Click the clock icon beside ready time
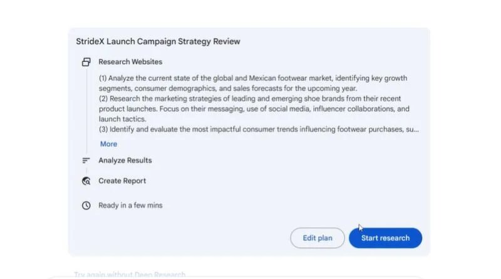Viewport: 501px width, 279px height. tap(86, 205)
